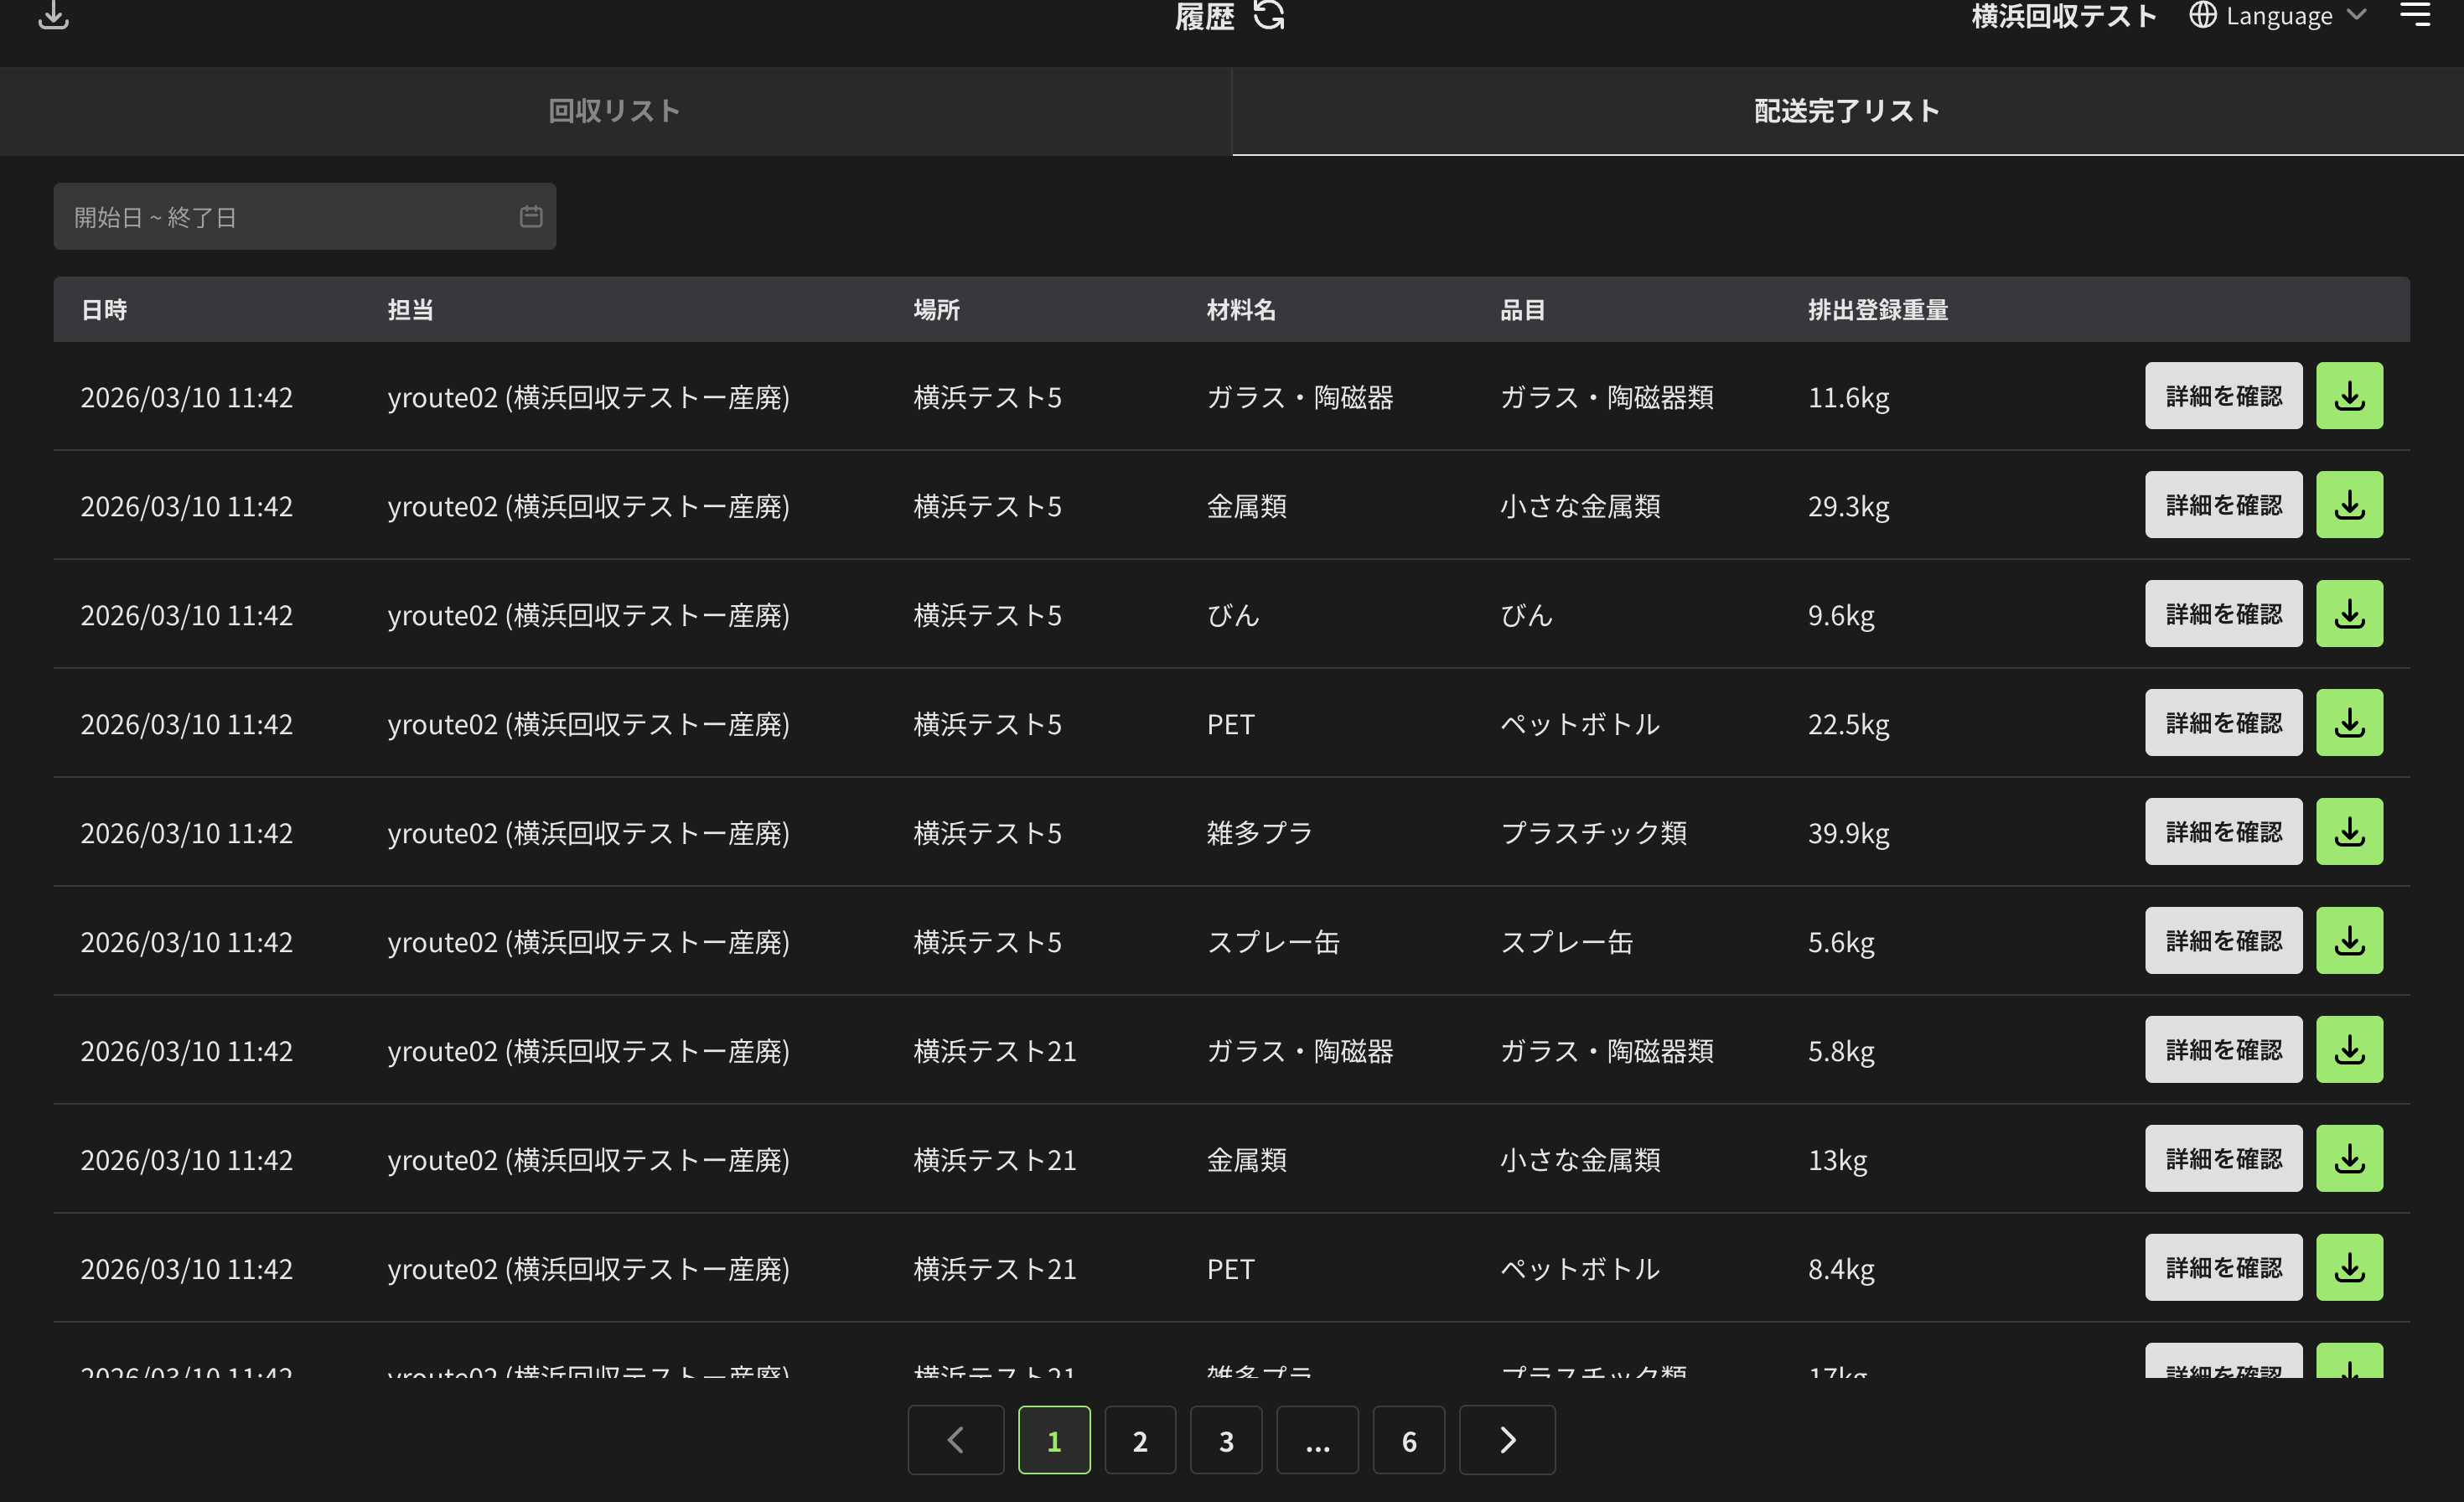
Task: Download the 8.4kg PET row
Action: pyautogui.click(x=2350, y=1268)
